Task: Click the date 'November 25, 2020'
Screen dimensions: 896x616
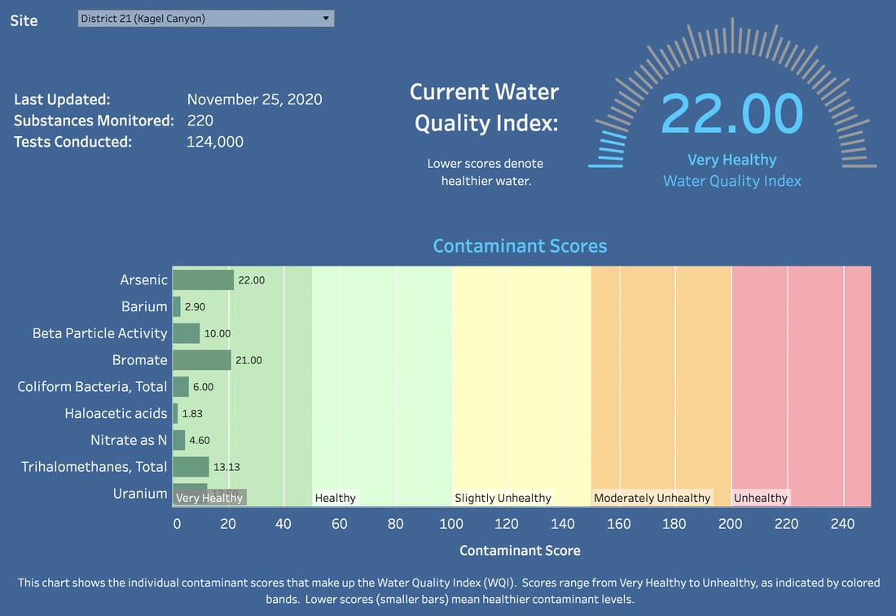Action: click(x=254, y=99)
